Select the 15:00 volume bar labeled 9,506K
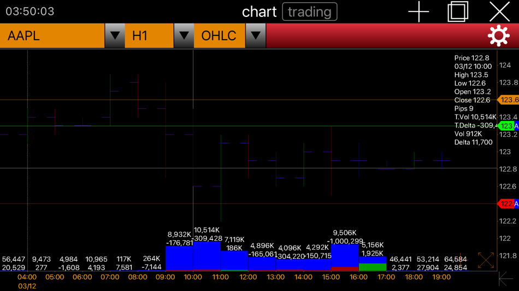Viewport: 519px width, 291px height. tap(345, 258)
